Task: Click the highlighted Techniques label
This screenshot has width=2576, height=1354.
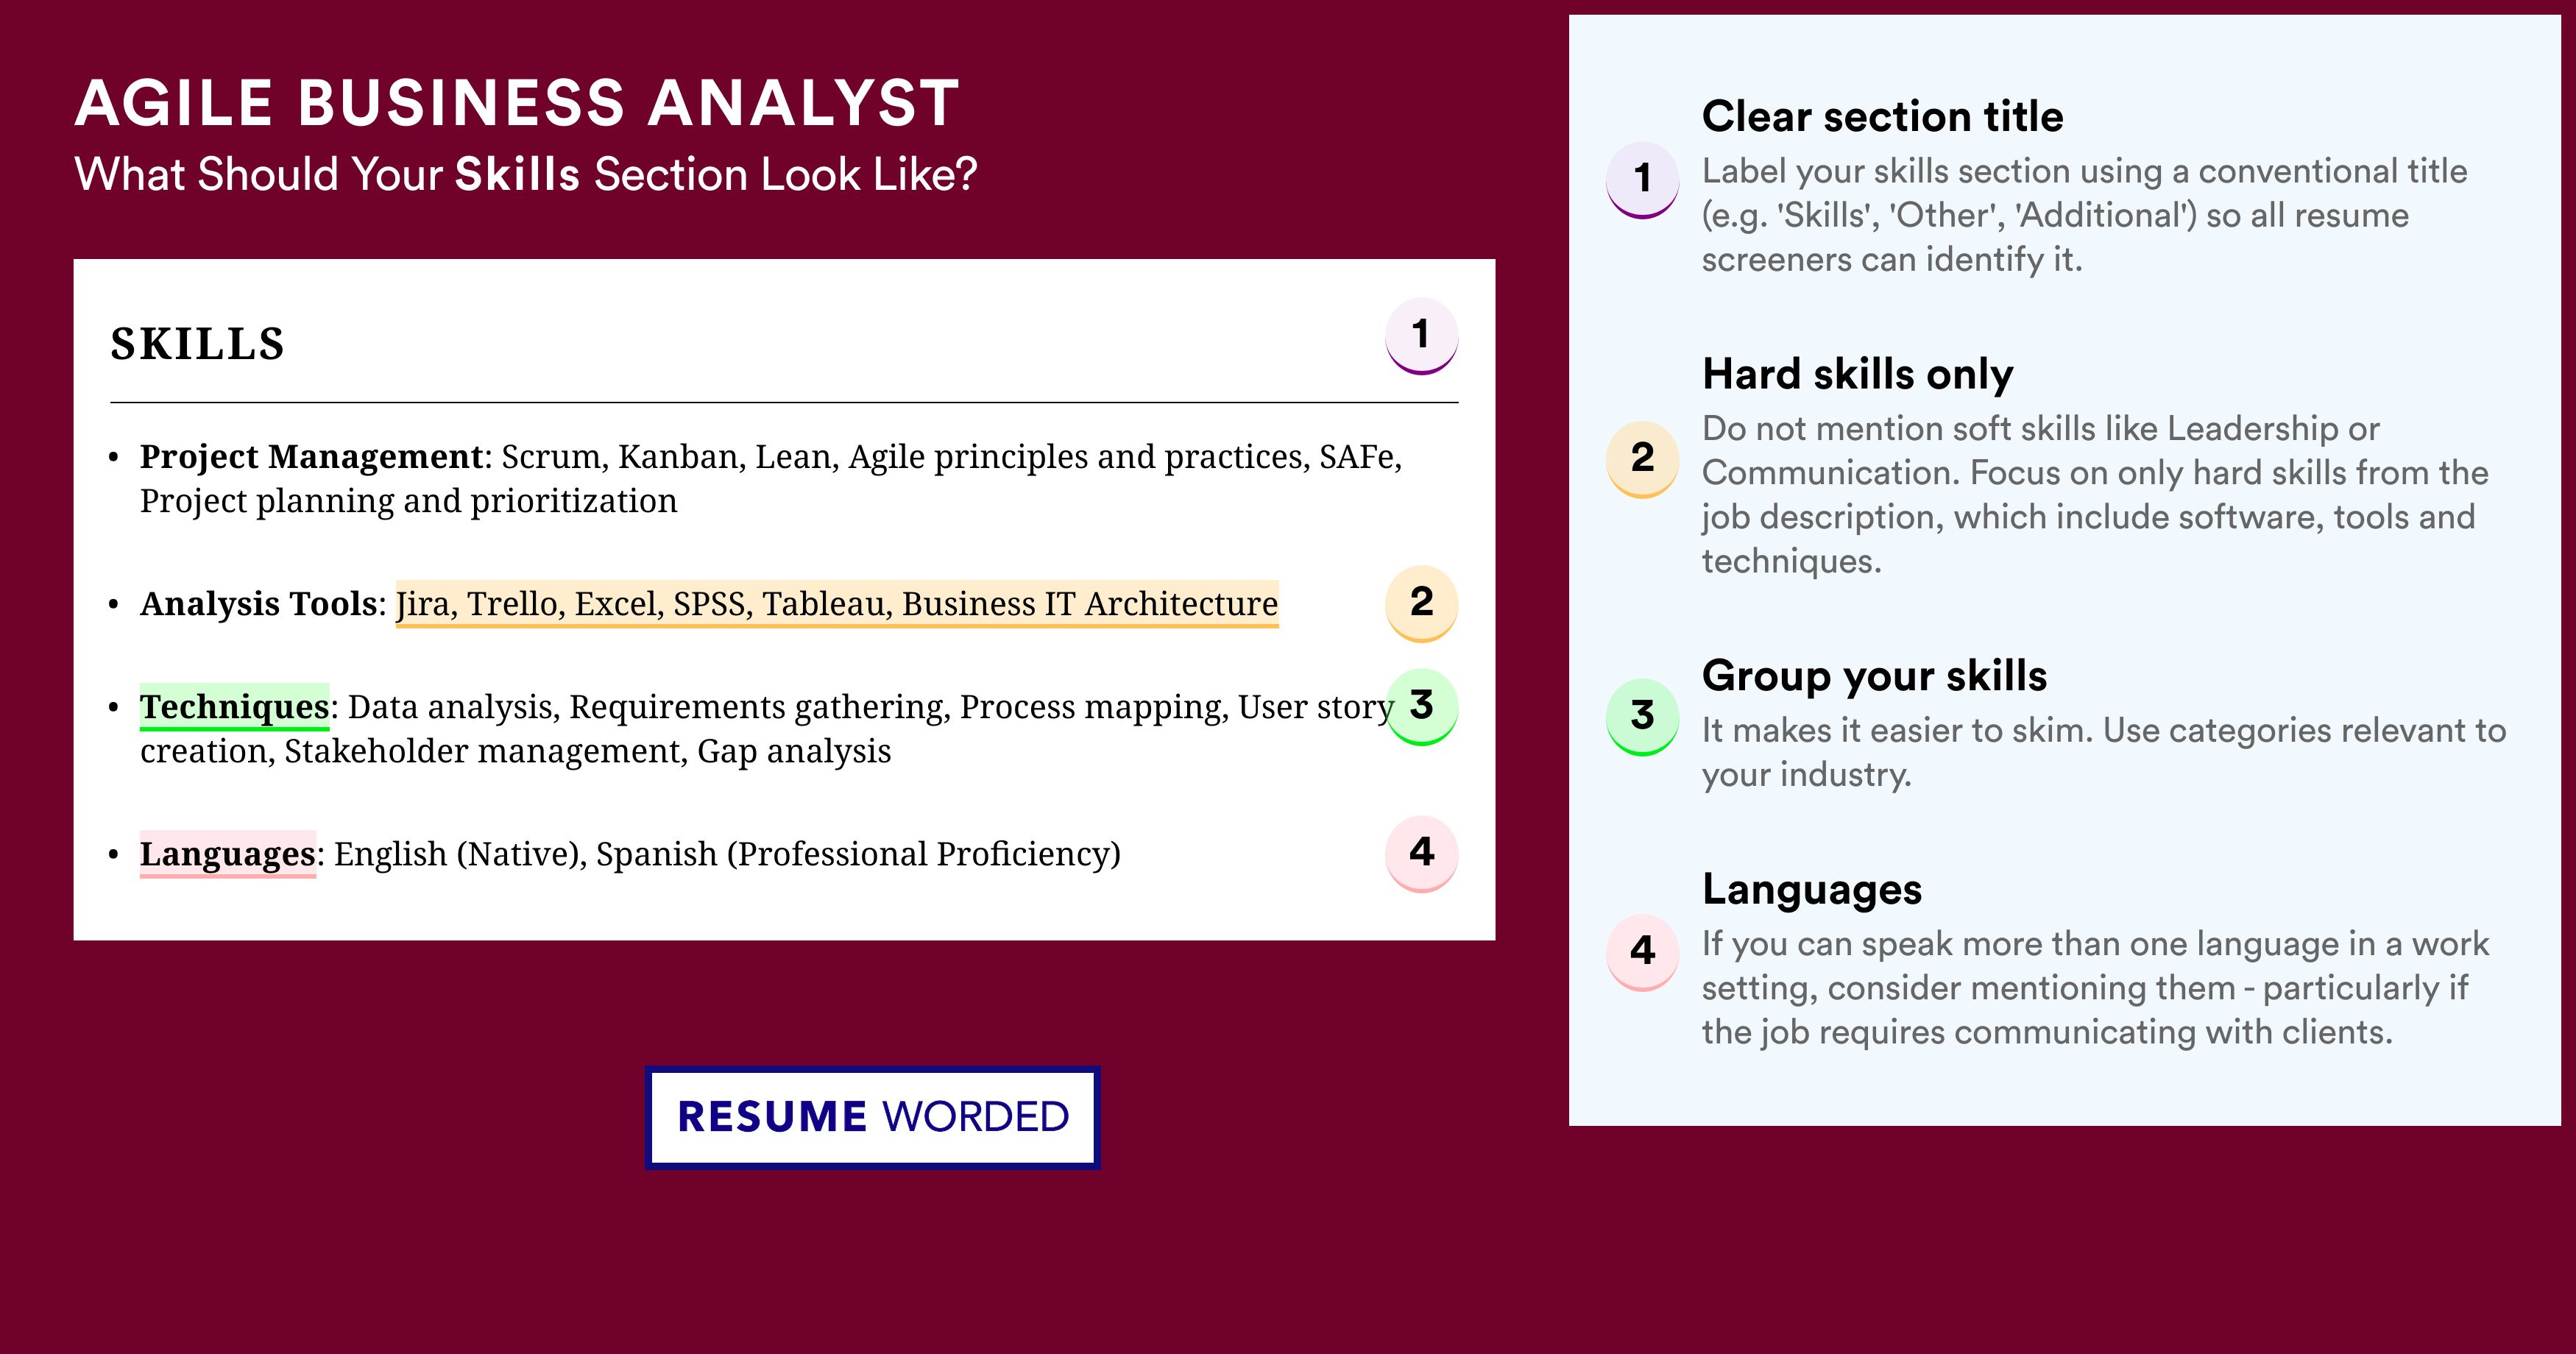Action: 234,706
